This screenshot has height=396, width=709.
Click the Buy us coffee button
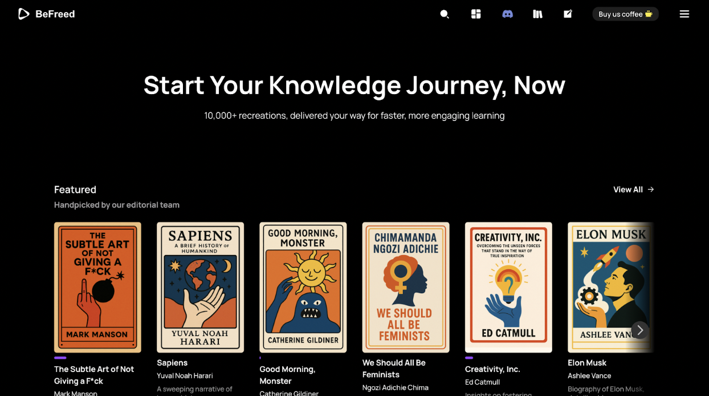pyautogui.click(x=625, y=14)
